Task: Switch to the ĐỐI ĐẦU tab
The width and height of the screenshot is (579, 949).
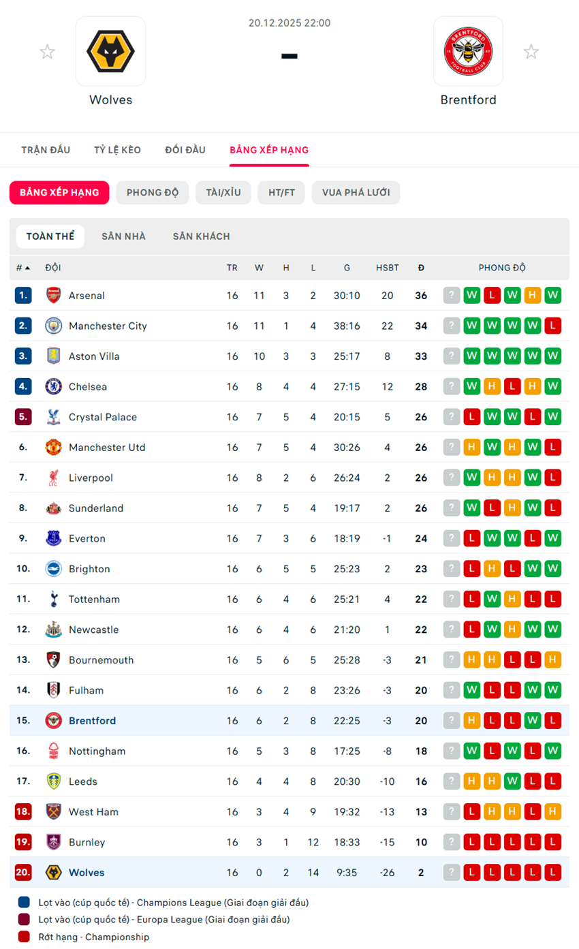Action: tap(185, 150)
